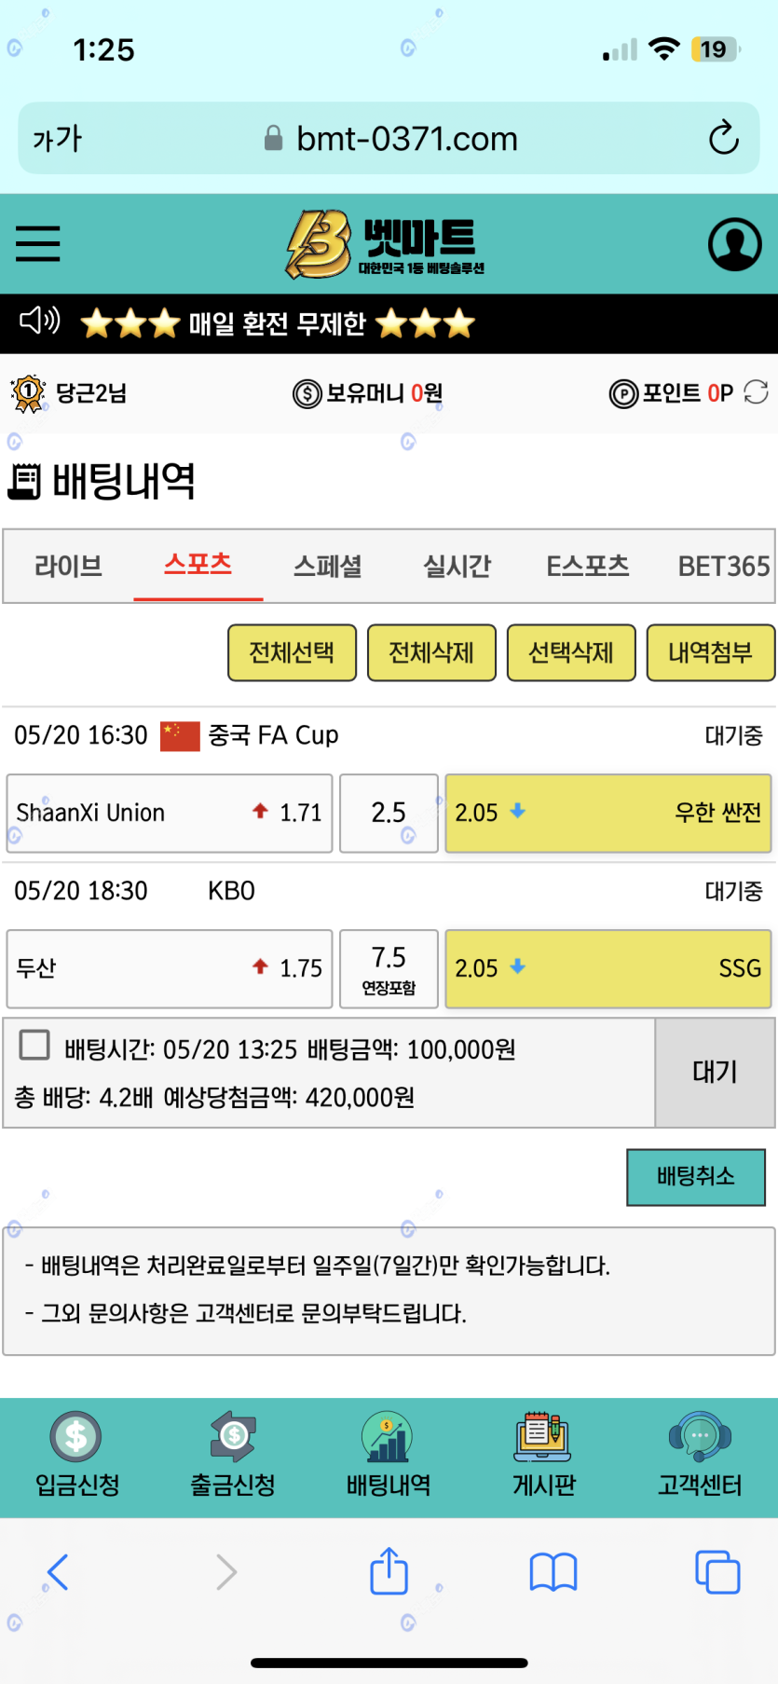Open Safari text size (가가) menu
The height and width of the screenshot is (1684, 778).
point(58,139)
